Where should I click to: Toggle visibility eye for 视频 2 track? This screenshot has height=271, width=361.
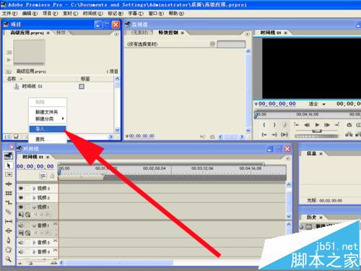[x=21, y=198]
